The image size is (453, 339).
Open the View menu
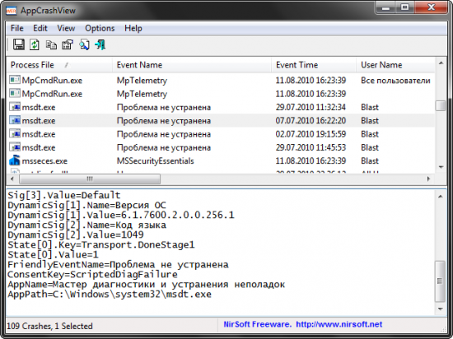[66, 28]
